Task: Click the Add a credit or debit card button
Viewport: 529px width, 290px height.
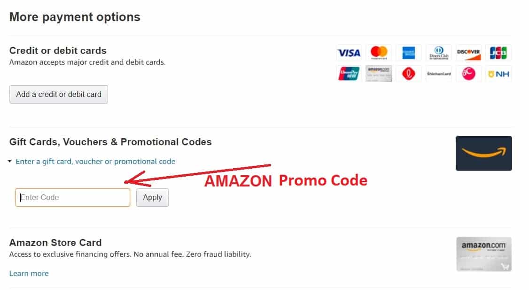Action: 58,94
